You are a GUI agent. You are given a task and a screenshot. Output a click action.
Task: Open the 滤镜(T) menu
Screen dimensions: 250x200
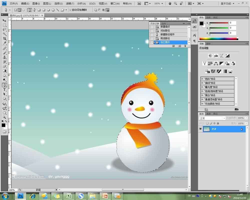(70, 3)
